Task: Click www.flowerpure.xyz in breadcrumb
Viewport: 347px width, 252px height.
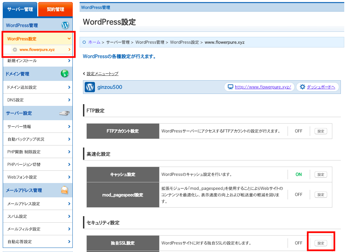Action: [x=225, y=42]
